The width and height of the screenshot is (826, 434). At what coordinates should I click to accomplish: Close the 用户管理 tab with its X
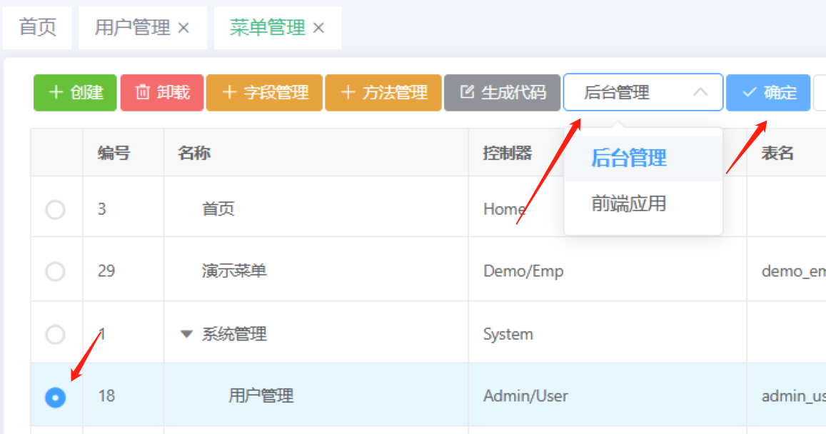(x=183, y=28)
